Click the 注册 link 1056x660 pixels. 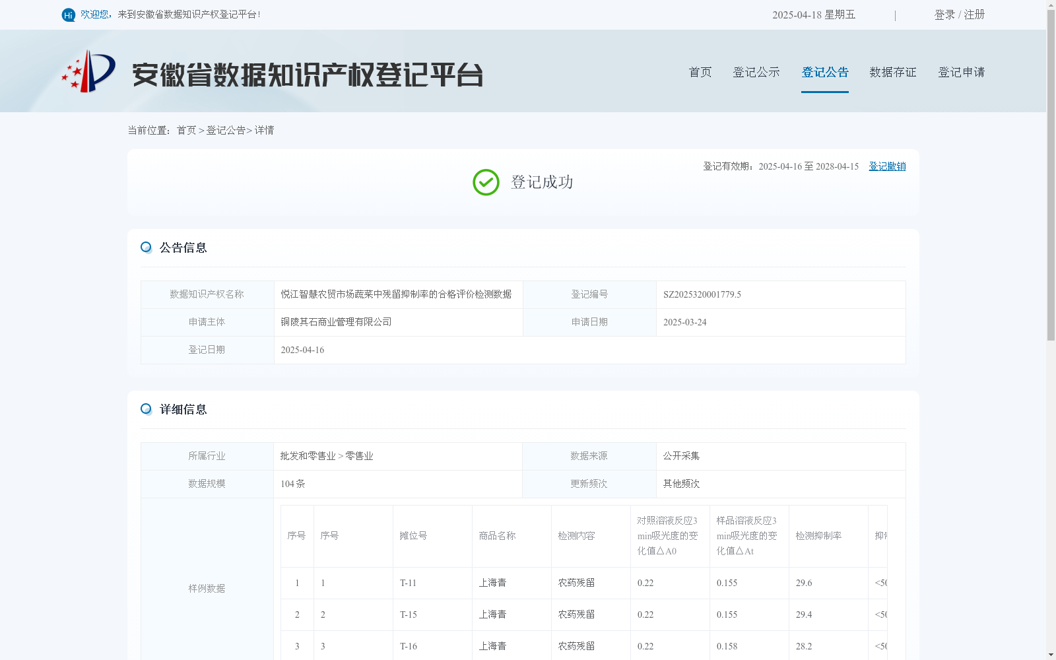(974, 15)
